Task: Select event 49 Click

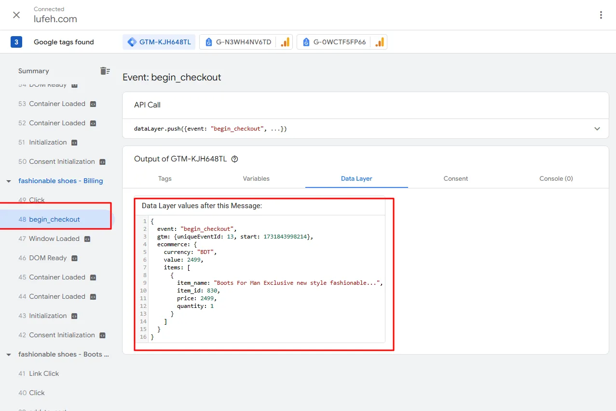Action: point(31,200)
